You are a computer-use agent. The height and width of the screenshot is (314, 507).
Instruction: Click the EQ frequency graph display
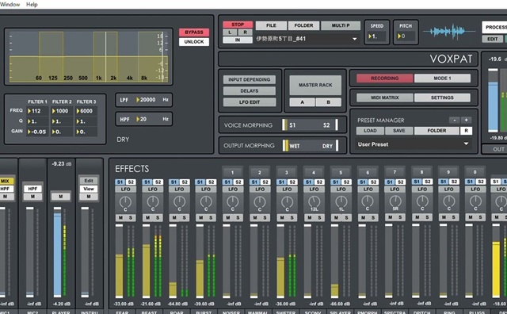point(89,56)
